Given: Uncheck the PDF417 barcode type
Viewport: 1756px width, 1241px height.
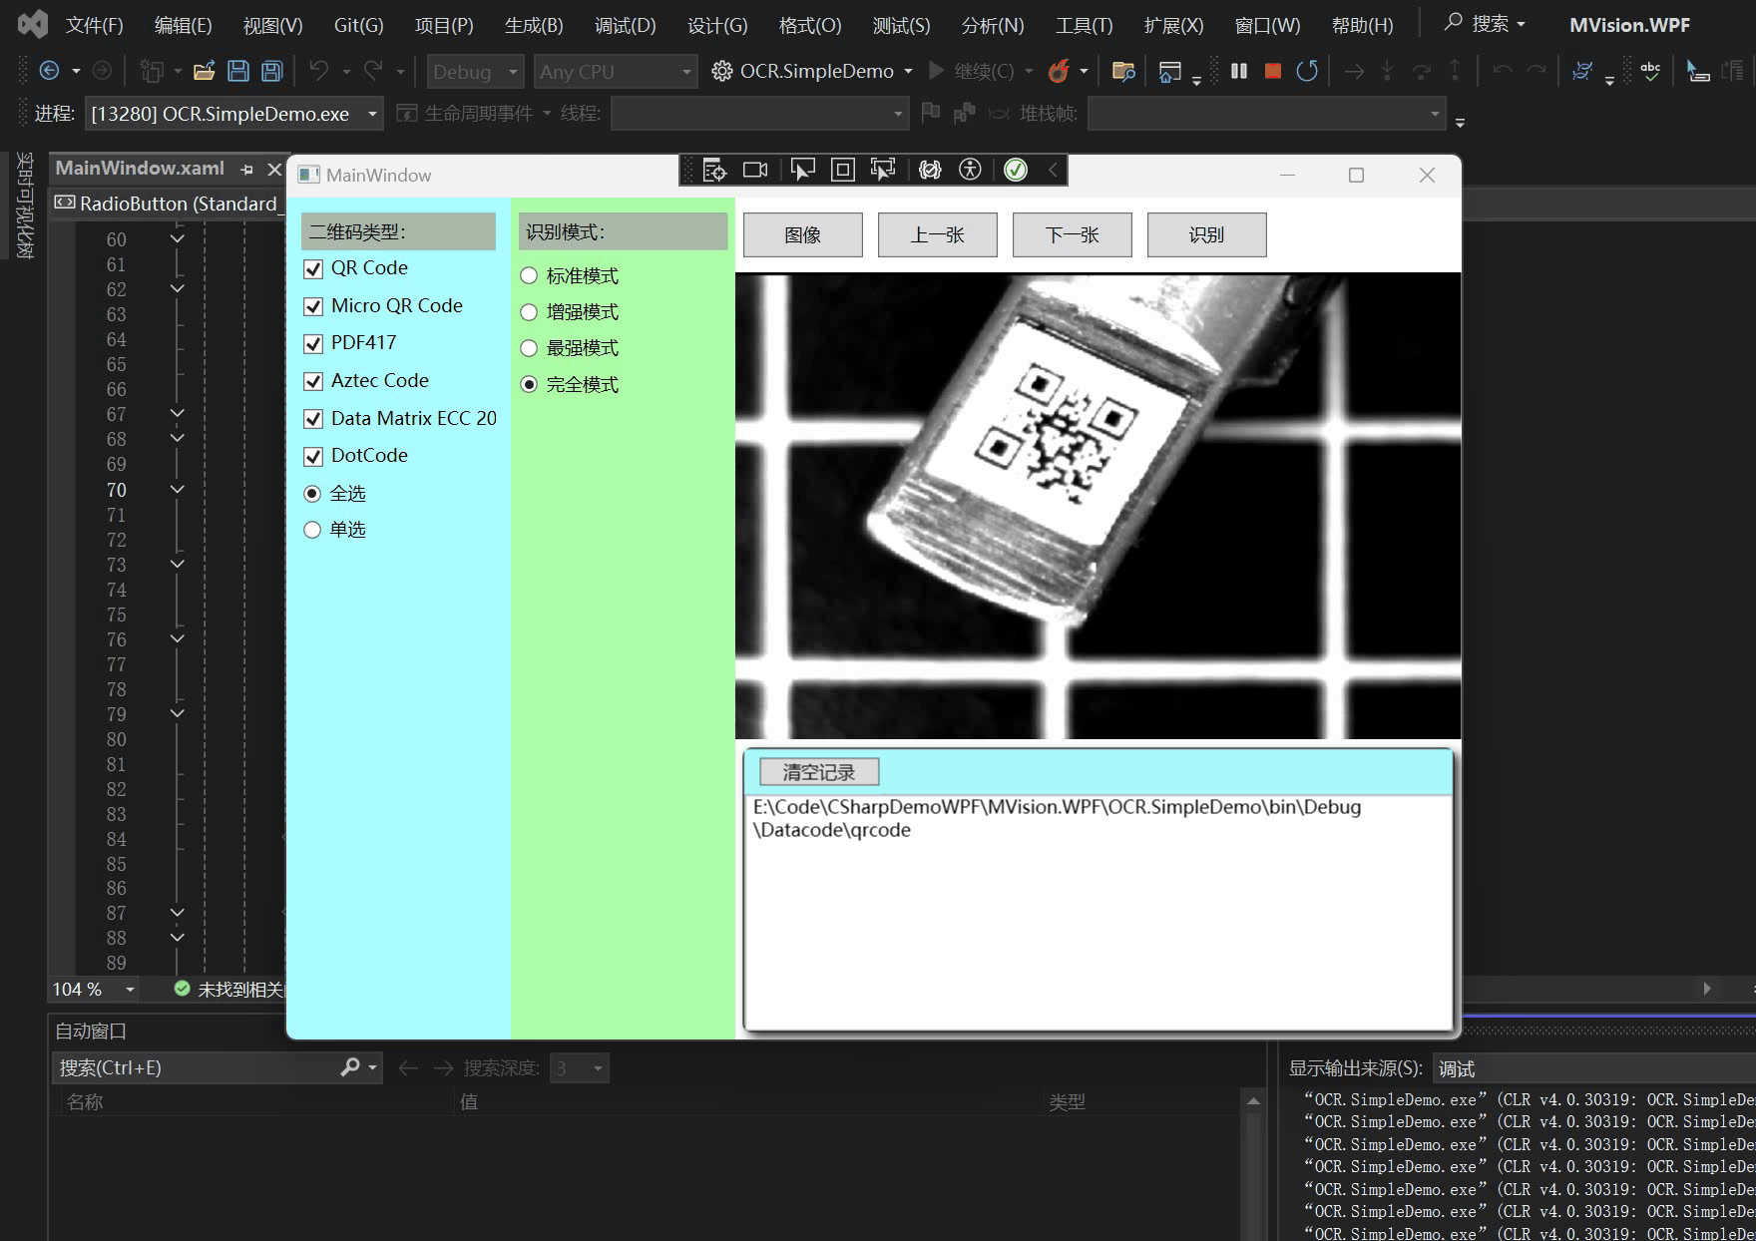Looking at the screenshot, I should pos(312,343).
